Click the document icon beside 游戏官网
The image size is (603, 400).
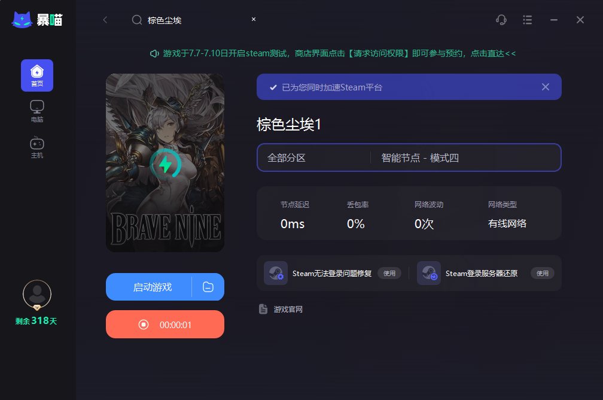pyautogui.click(x=263, y=309)
